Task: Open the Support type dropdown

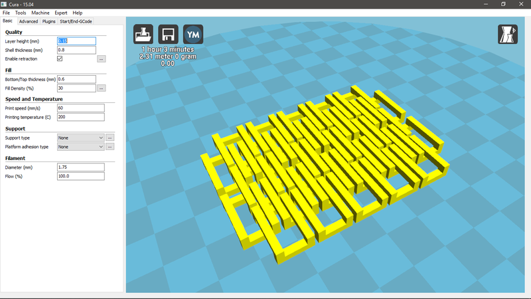Action: (80, 138)
